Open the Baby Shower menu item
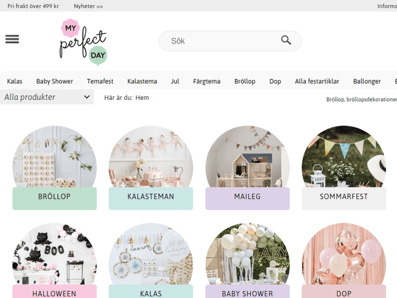This screenshot has width=397, height=298. coord(55,81)
